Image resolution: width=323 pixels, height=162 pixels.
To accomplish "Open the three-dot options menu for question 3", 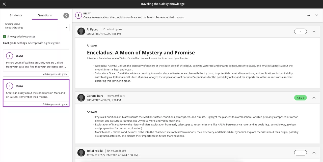I will [308, 15].
